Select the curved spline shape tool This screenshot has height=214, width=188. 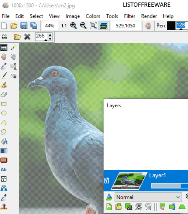coord(4,132)
